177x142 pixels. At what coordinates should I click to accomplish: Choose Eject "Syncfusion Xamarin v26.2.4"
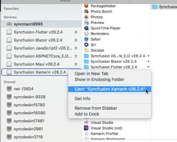tap(110, 89)
